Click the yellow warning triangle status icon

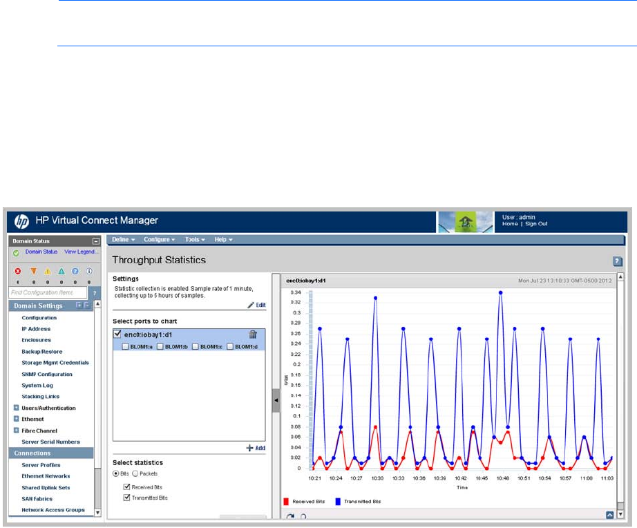point(48,272)
